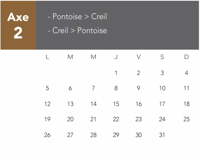Screen dimensions: 200x160
Task: Pick day 18 in the calendar
Action: tap(186, 104)
